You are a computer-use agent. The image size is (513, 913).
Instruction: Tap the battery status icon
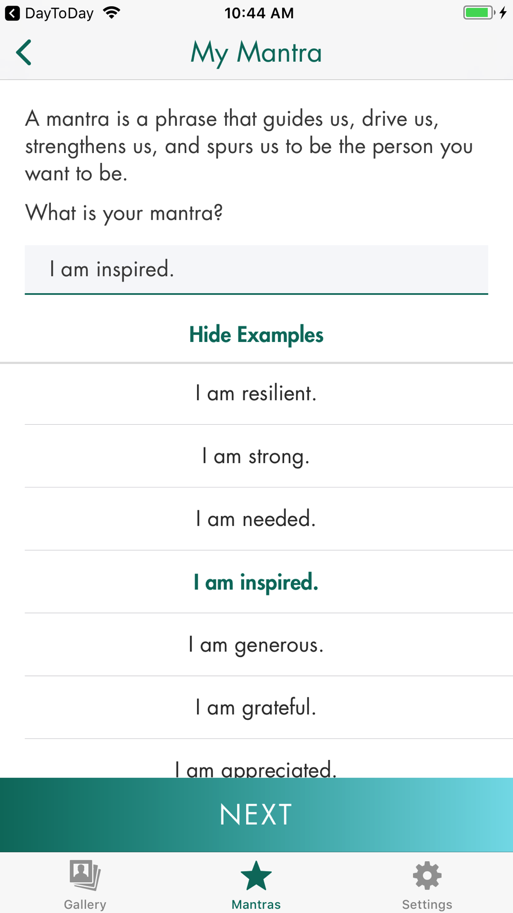(x=479, y=13)
